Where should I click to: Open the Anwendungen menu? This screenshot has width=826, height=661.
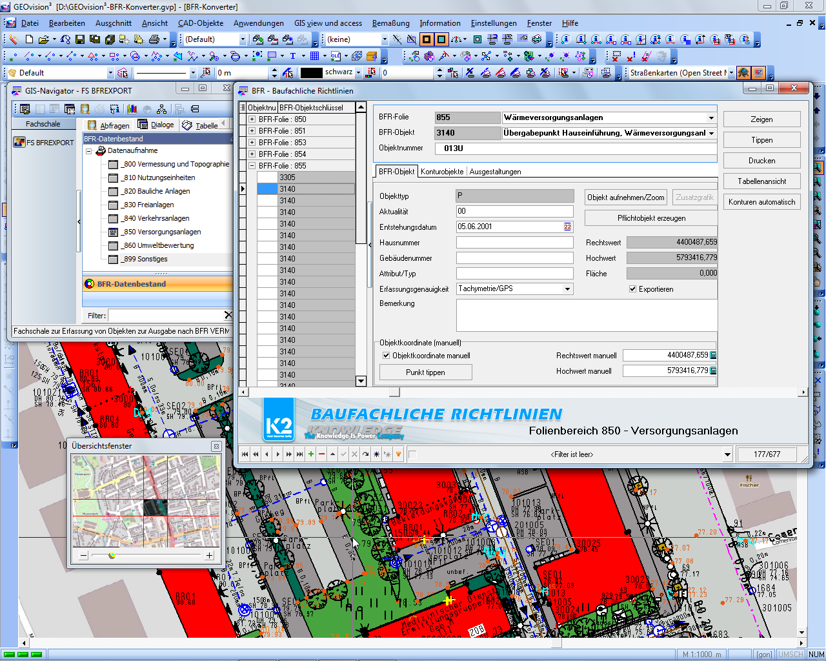coord(259,23)
